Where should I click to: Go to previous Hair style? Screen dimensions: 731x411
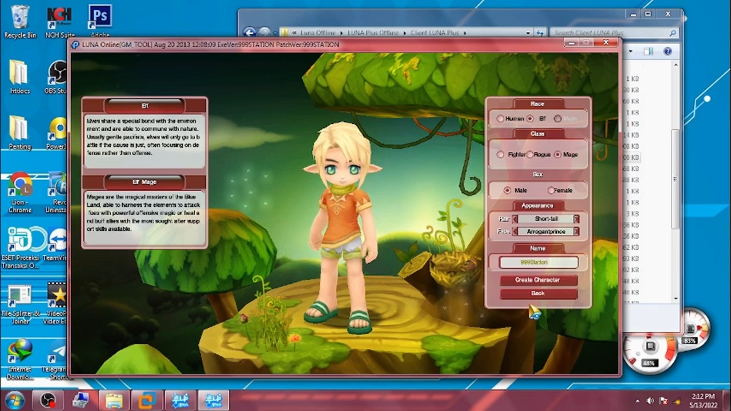(515, 219)
